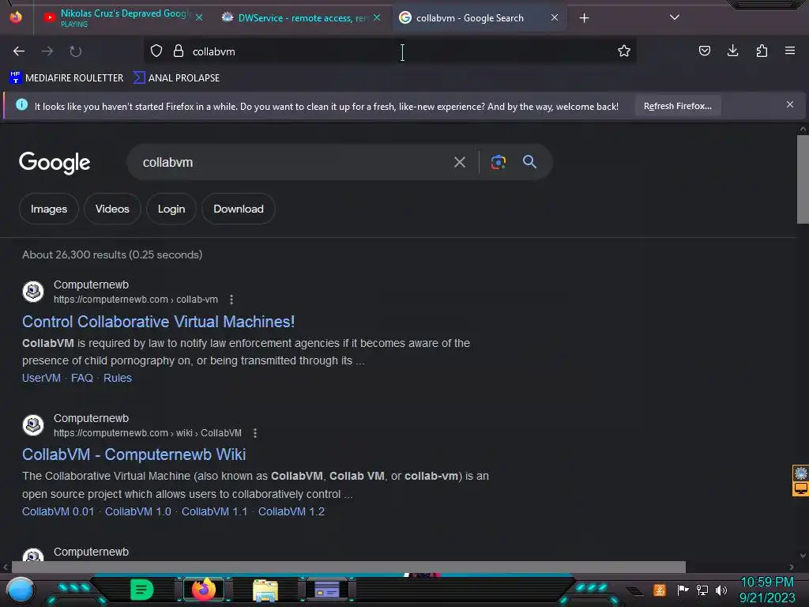Viewport: 809px width, 607px height.
Task: Open tracking protection shield icon
Action: pos(156,51)
